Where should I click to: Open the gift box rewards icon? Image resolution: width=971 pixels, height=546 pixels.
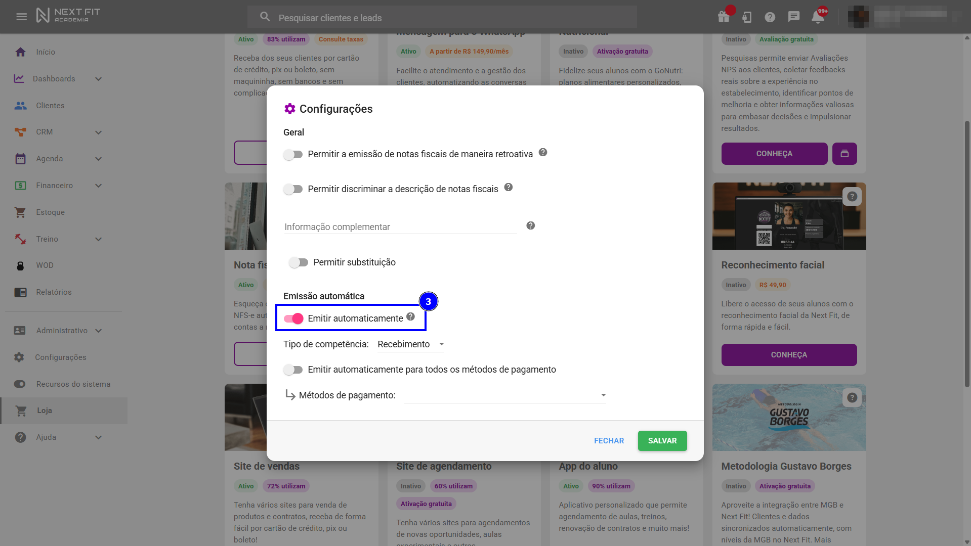pos(724,17)
